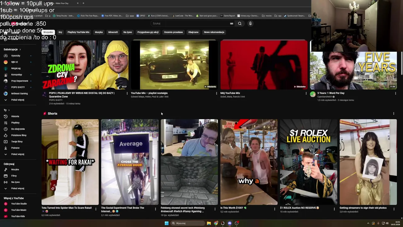Open the Ty heading chevron
This screenshot has height=227, width=403.
coord(9,110)
